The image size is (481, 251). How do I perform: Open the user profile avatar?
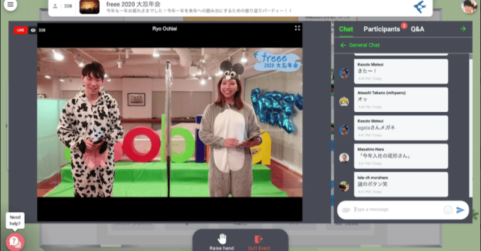[x=469, y=6]
